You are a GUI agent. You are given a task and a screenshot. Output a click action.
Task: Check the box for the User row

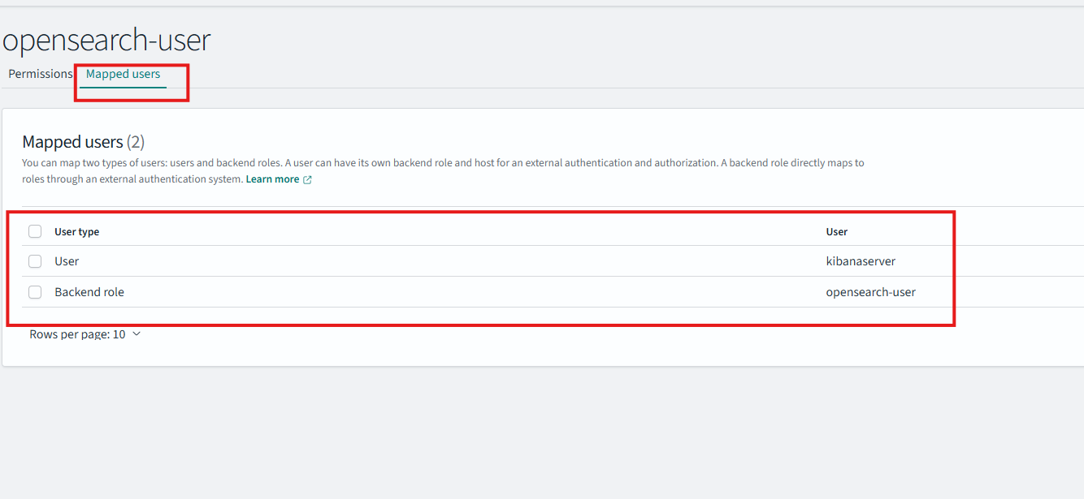35,261
